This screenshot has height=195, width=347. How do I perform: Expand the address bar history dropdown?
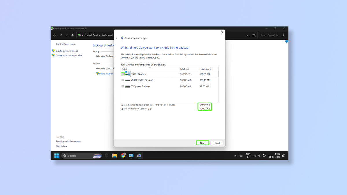[x=247, y=35]
